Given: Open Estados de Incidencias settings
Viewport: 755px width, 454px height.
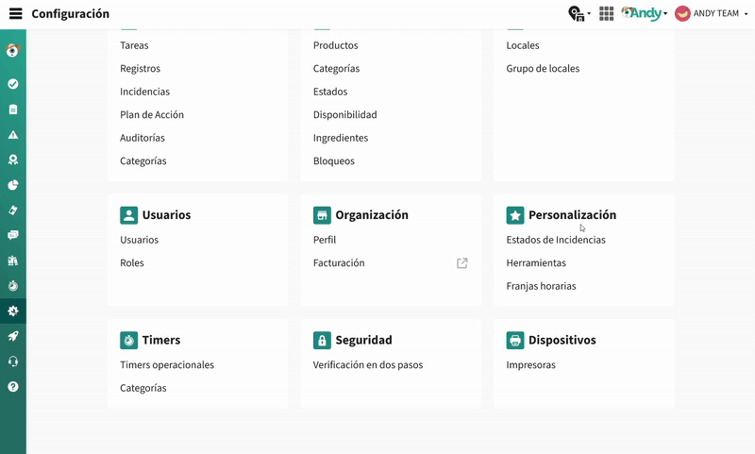Looking at the screenshot, I should 556,240.
